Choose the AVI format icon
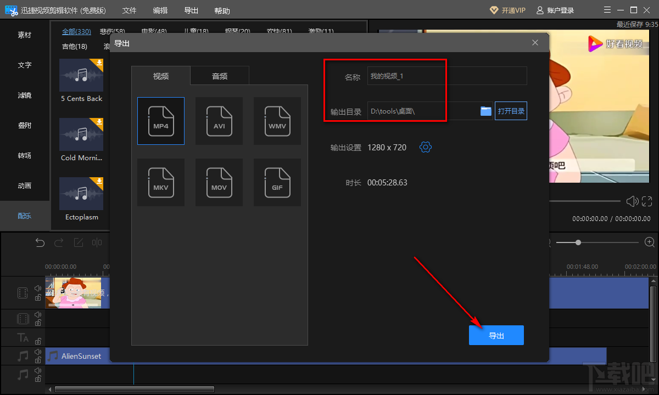Viewport: 659px width, 395px height. point(219,121)
